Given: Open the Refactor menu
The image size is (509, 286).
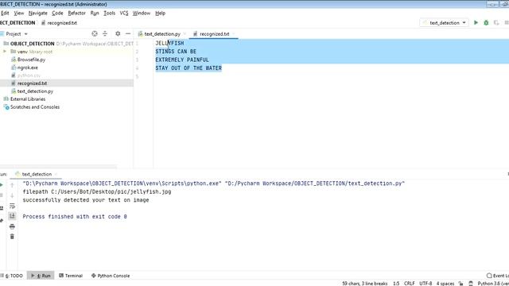Looking at the screenshot, I should pos(76,13).
